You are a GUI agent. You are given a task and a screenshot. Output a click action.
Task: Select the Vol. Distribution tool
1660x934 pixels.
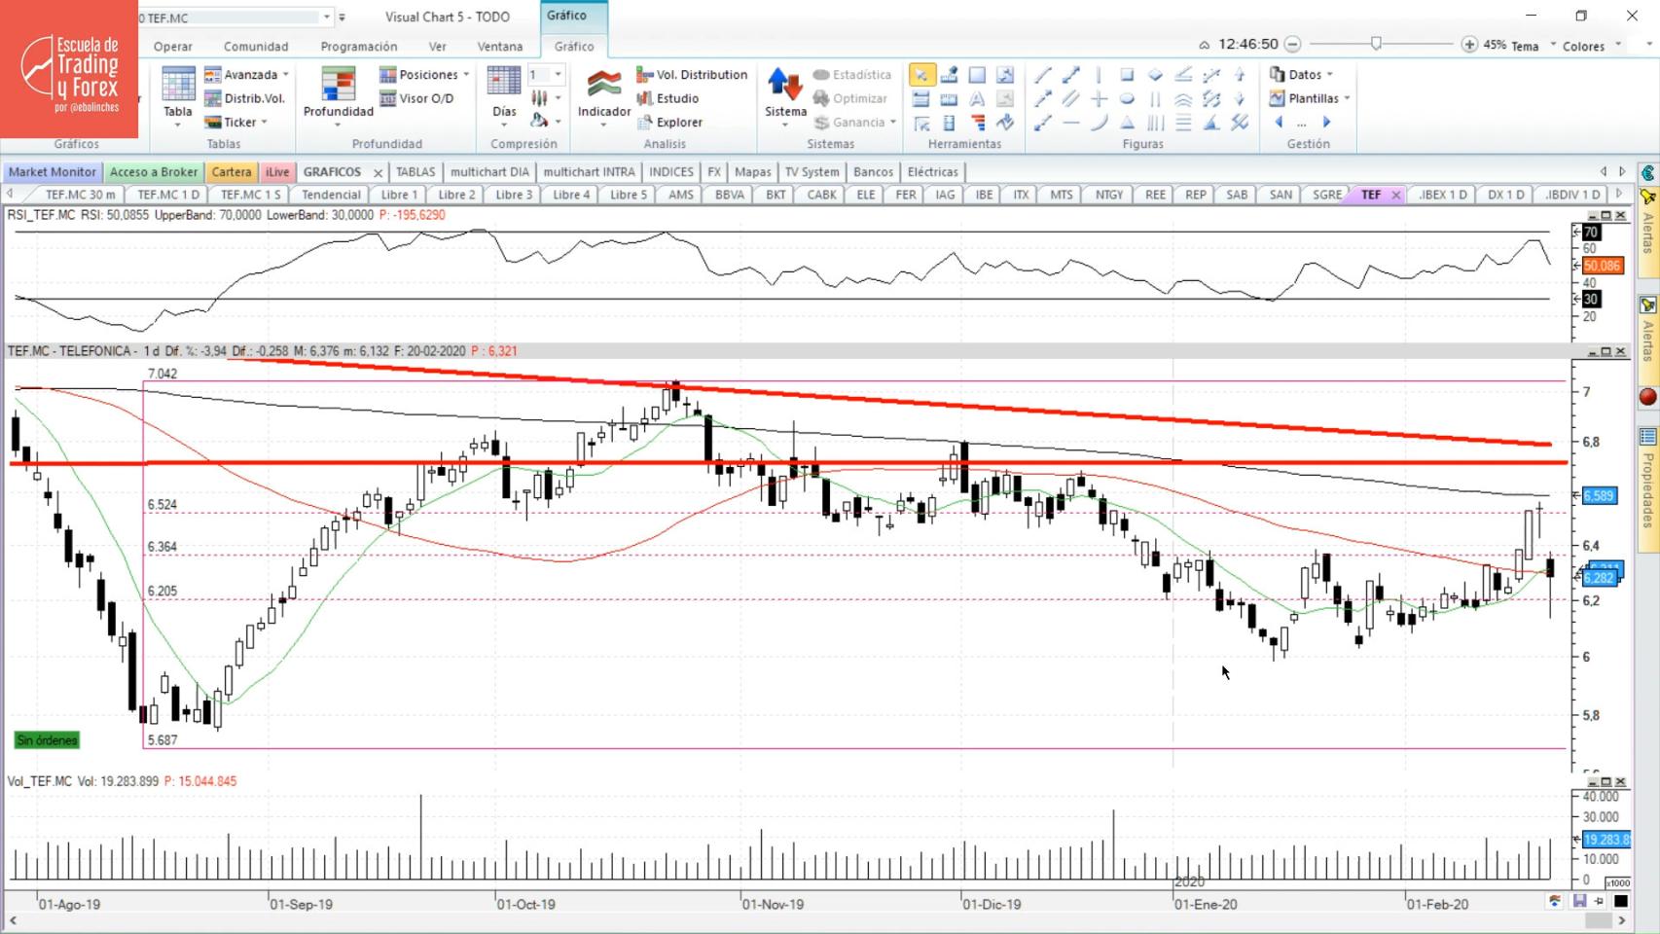pos(692,75)
